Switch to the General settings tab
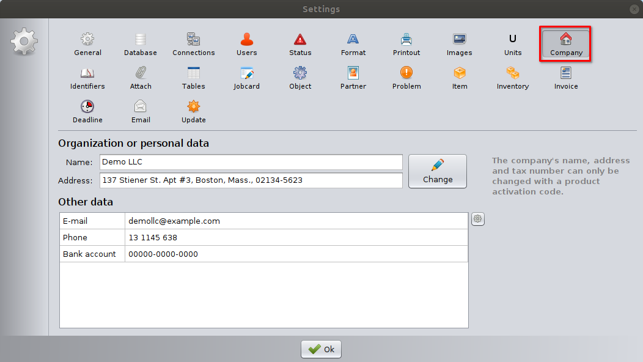 (87, 45)
